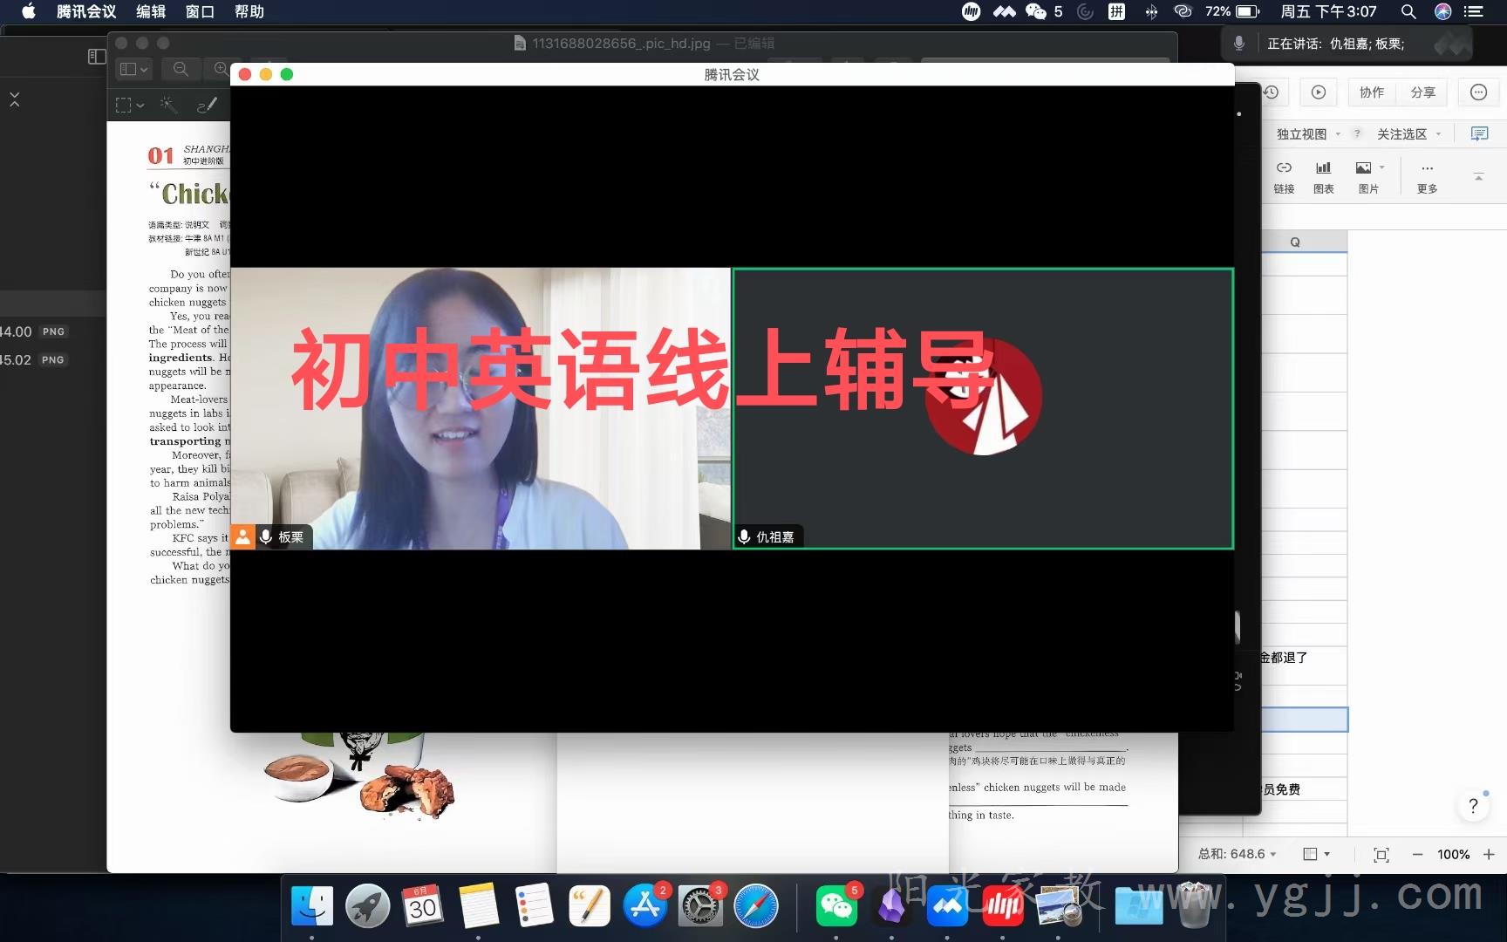Open sidebar view dropdown in Preview window

(x=134, y=69)
